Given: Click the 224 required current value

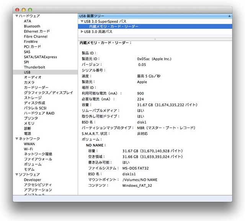Looking at the screenshot, I should point(140,99).
